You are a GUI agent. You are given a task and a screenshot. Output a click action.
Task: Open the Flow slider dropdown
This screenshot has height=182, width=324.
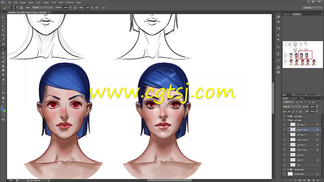(x=92, y=8)
